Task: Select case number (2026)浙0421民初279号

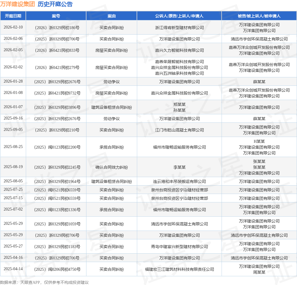Action: click(57, 67)
